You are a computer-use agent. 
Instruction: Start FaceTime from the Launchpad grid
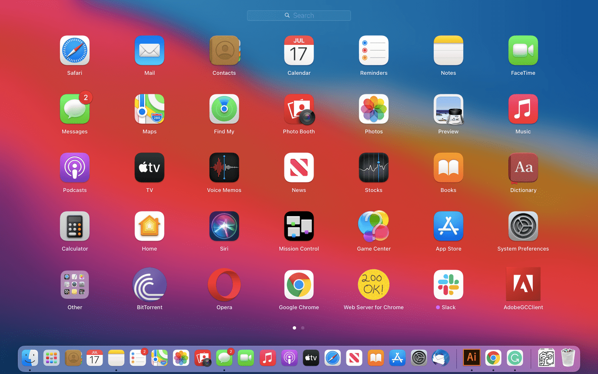[523, 50]
